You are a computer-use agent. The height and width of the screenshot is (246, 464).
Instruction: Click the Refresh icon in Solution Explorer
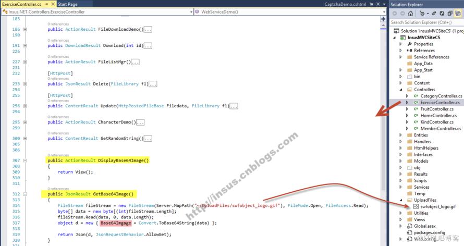coord(442,14)
